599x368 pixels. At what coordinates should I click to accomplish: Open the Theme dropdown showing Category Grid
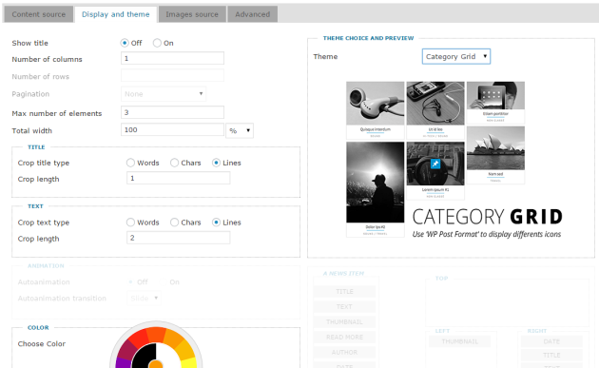tap(456, 56)
